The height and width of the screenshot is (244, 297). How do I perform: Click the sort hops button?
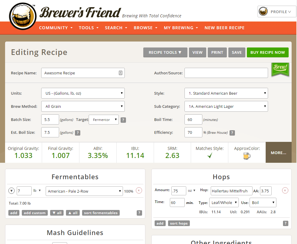(x=179, y=223)
